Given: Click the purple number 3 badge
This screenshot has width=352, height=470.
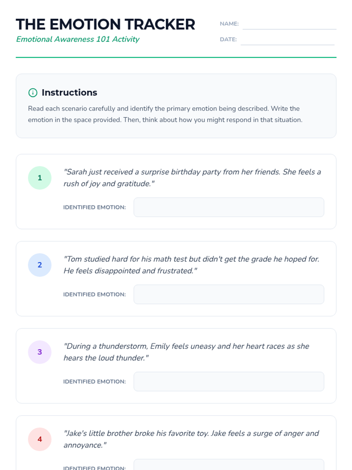Looking at the screenshot, I should click(x=40, y=352).
